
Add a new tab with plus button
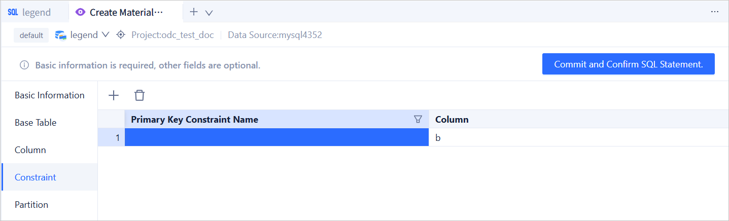pyautogui.click(x=193, y=12)
